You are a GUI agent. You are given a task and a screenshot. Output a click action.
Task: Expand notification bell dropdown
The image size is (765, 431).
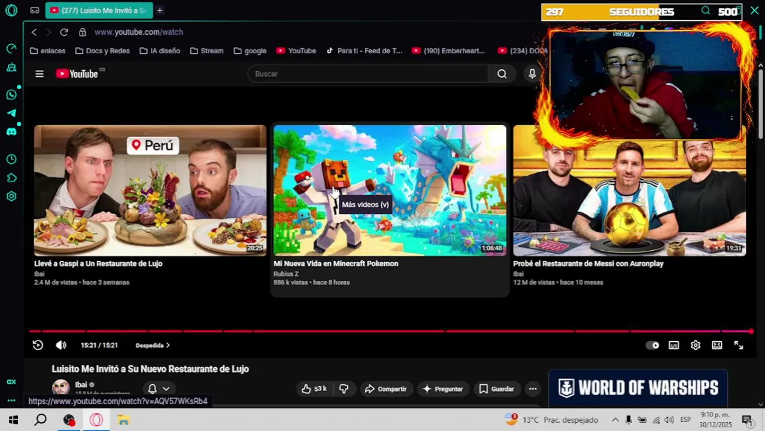pos(159,389)
